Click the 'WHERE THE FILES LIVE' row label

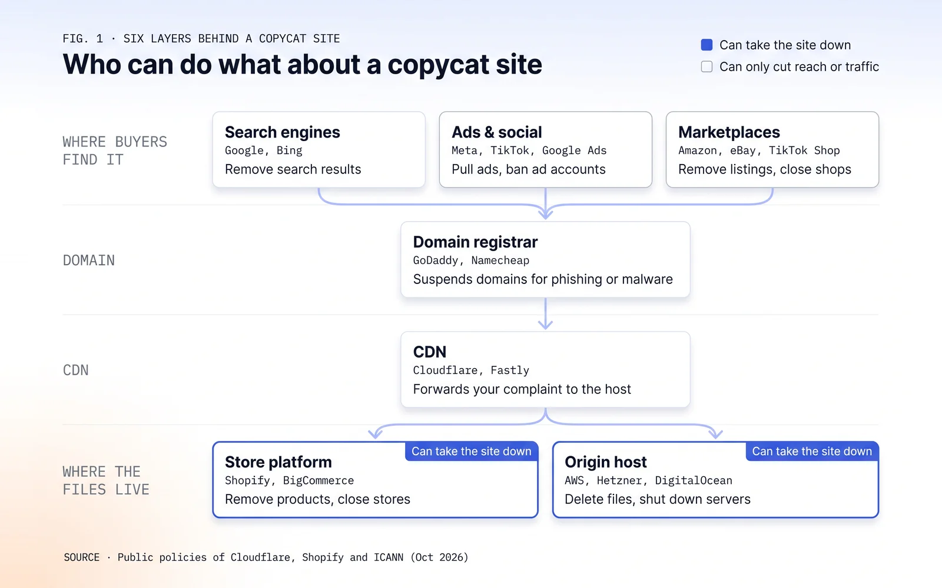pos(106,480)
